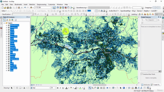Click the Full Extent globe icon
The height and width of the screenshot is (92, 164).
(98, 88)
